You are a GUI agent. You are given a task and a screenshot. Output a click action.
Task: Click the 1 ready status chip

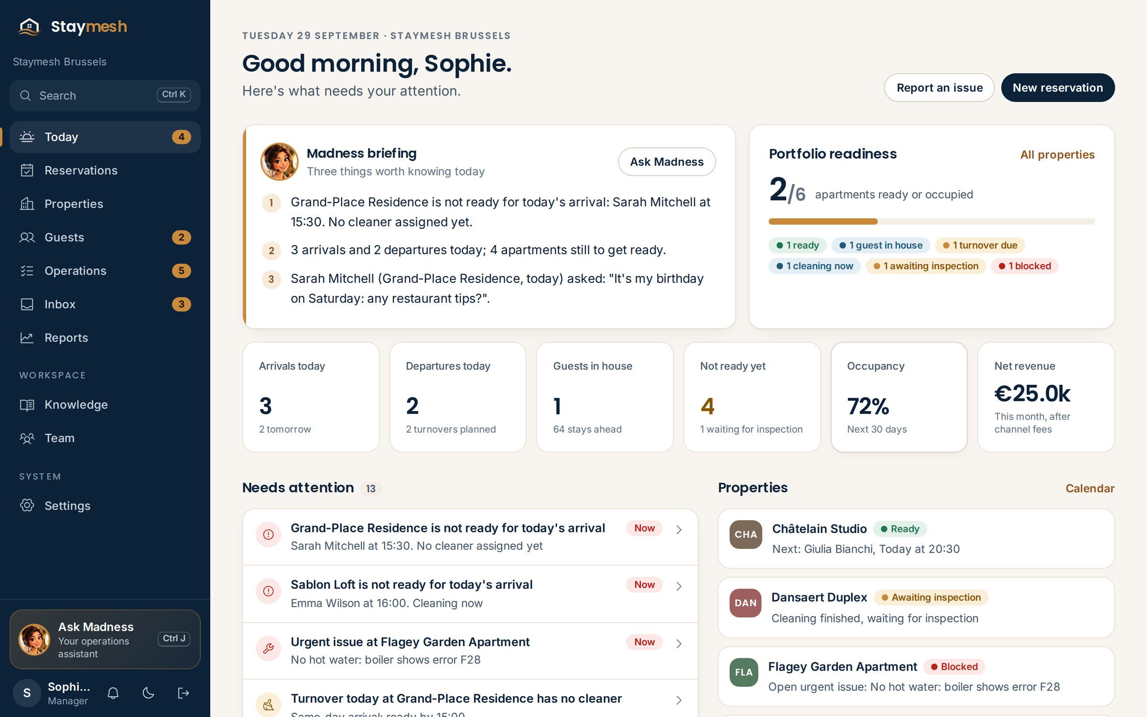(797, 245)
